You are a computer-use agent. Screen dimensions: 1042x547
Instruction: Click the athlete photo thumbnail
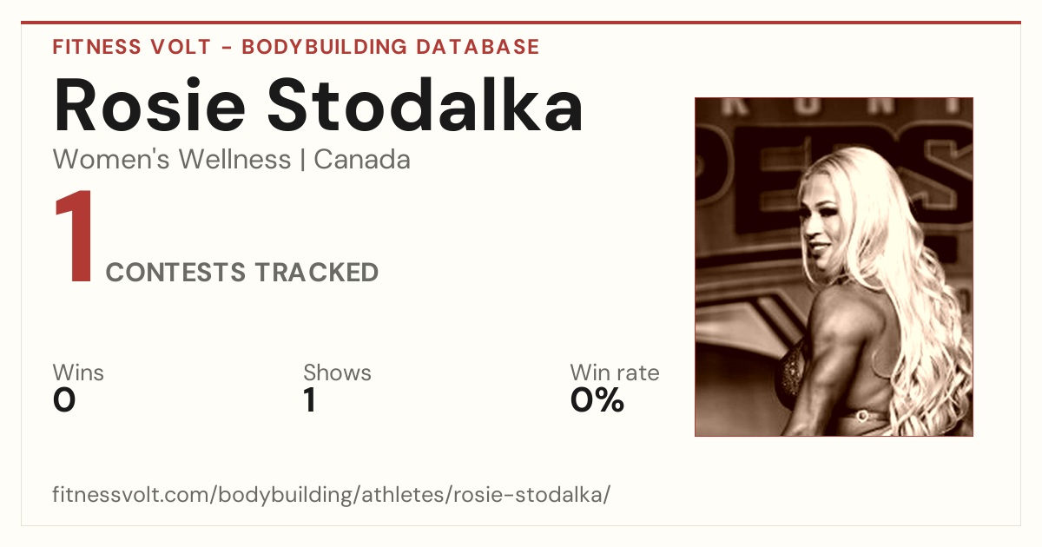834,267
